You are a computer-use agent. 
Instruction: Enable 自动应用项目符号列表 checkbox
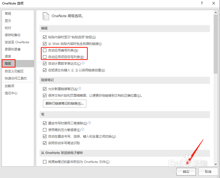click(x=45, y=57)
